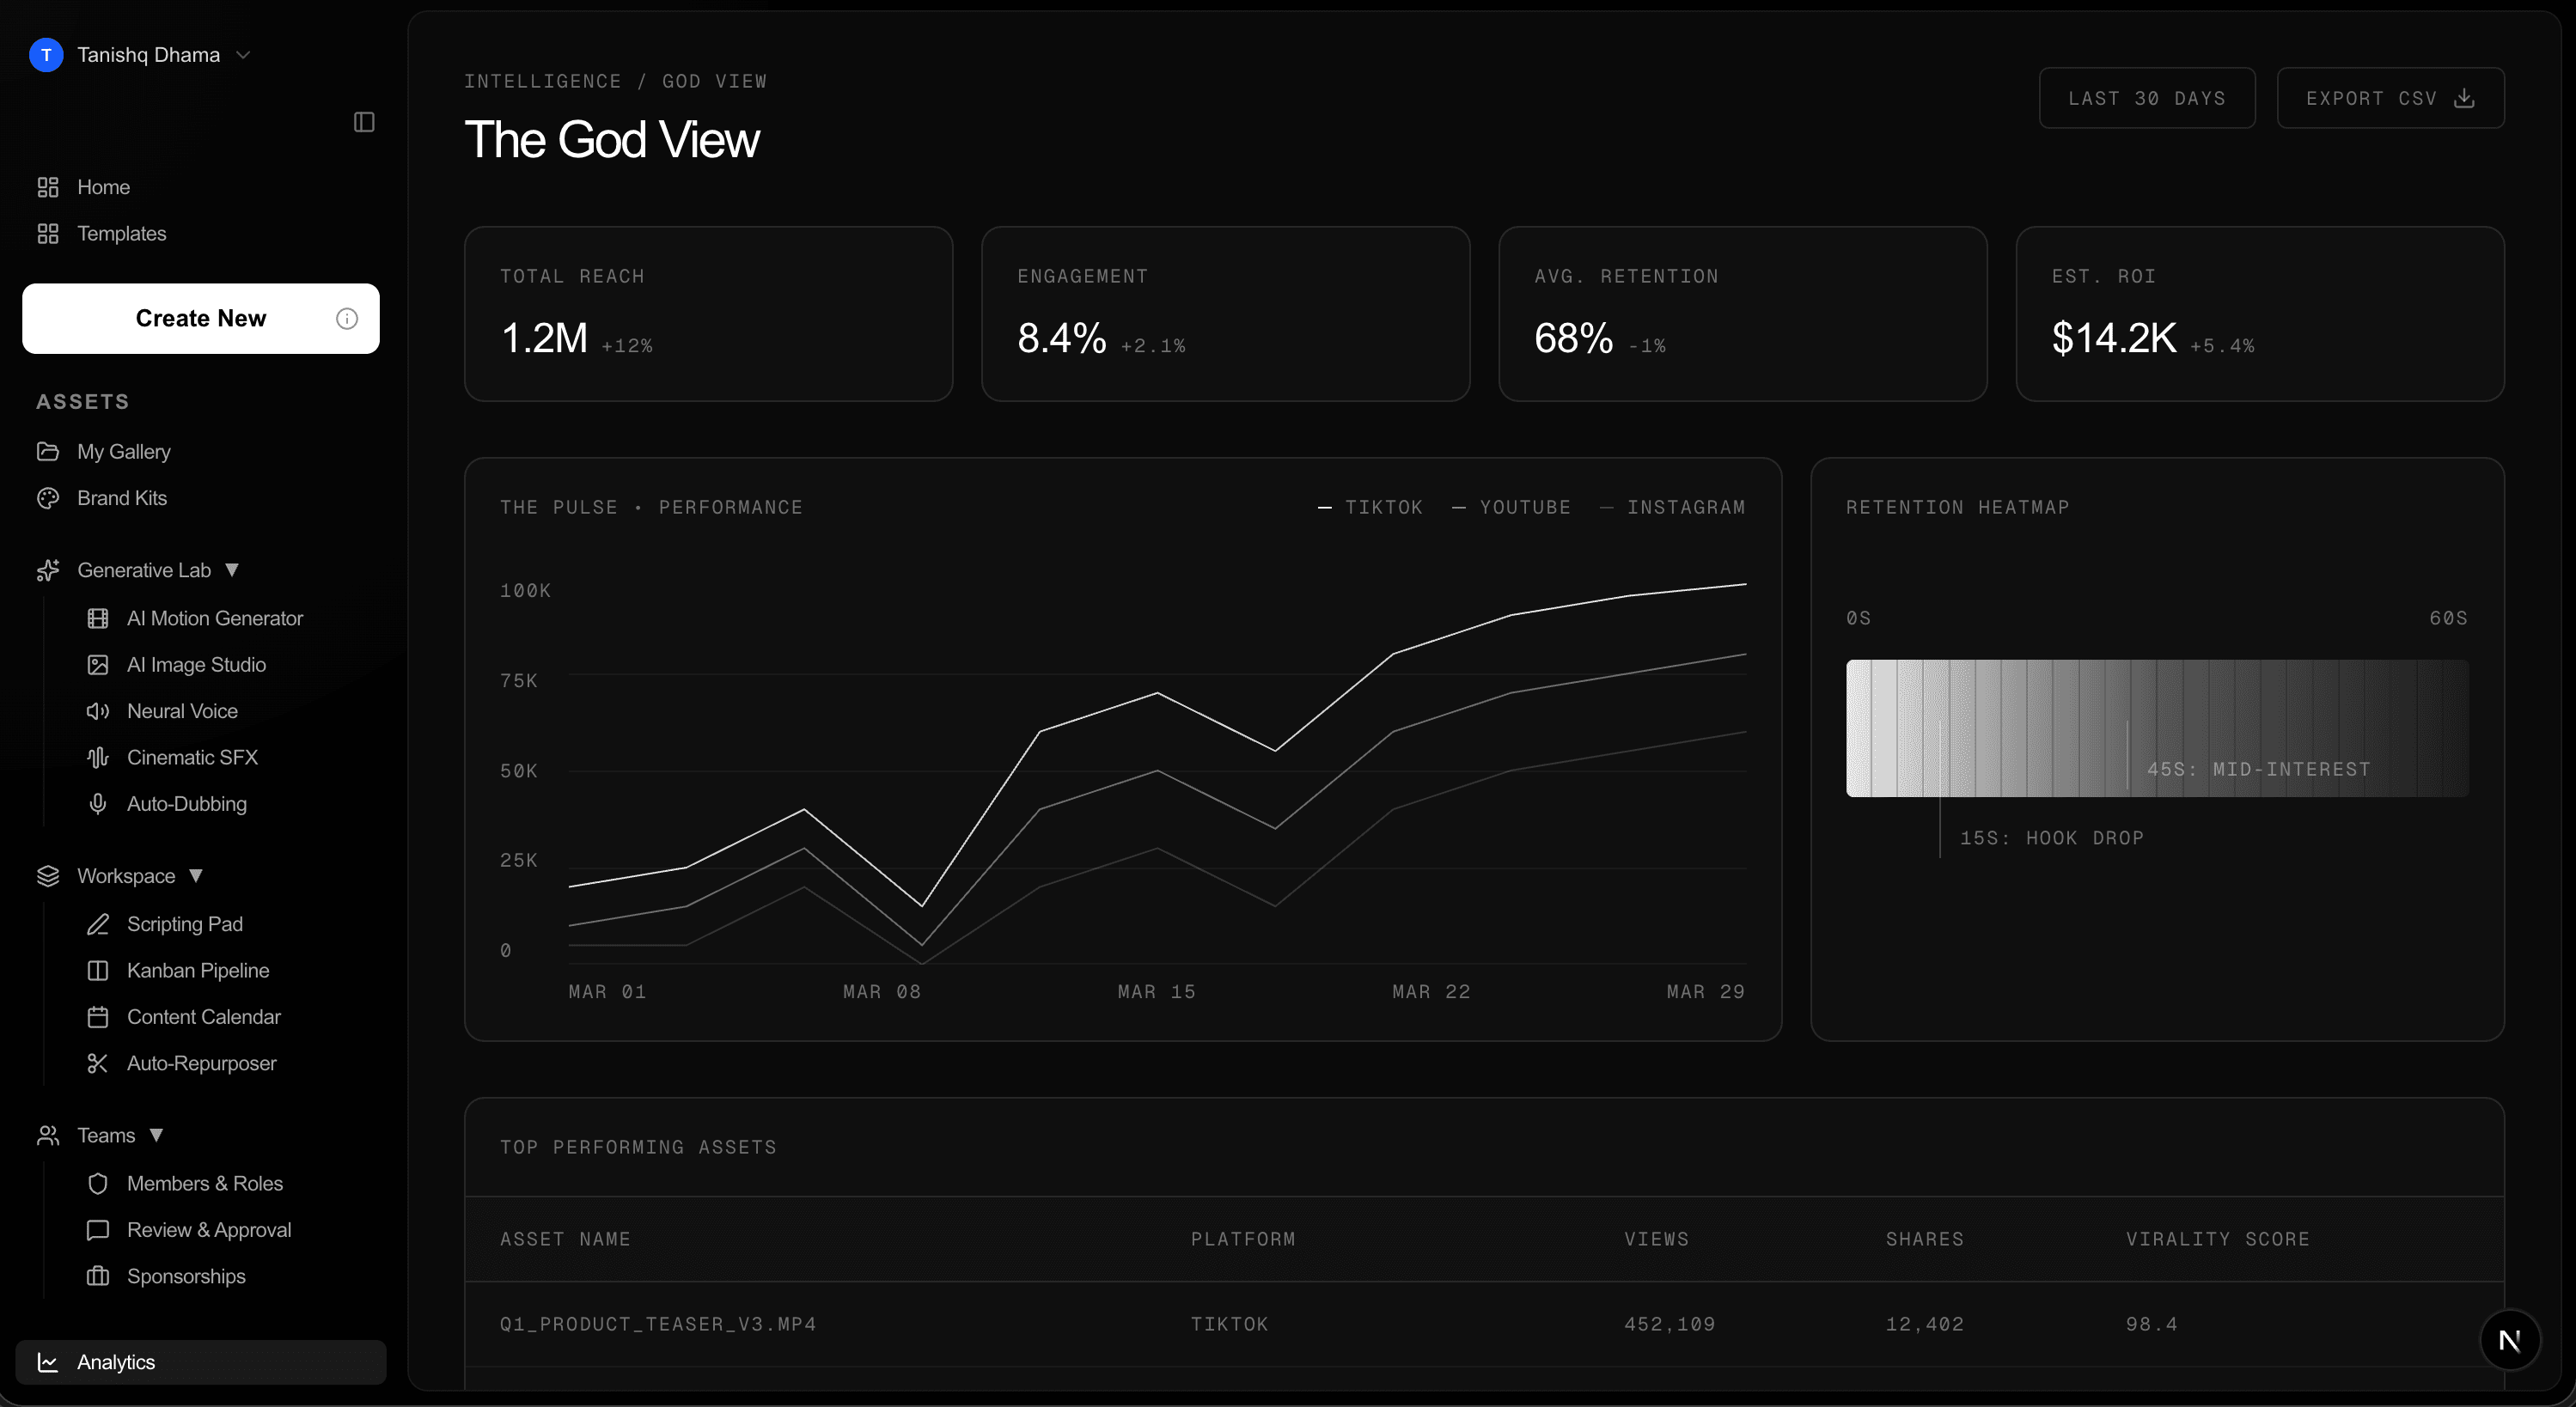Click the 45S: Mid-Interest marker label

[x=2258, y=769]
